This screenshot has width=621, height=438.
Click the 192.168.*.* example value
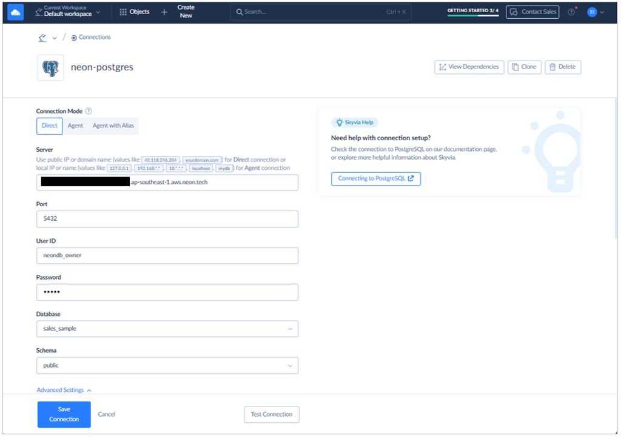coord(149,168)
